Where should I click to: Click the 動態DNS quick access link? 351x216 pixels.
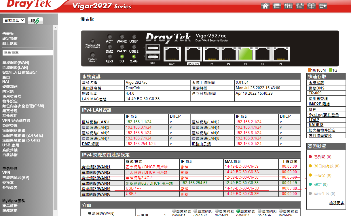[x=316, y=88]
